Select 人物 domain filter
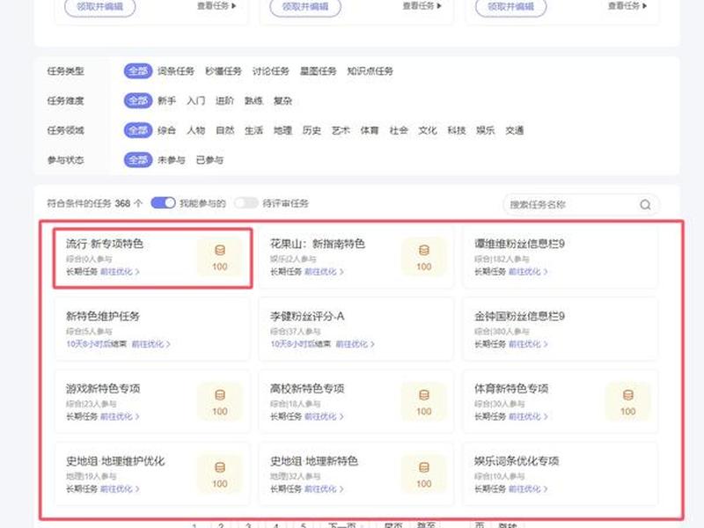This screenshot has height=528, width=704. (x=195, y=130)
